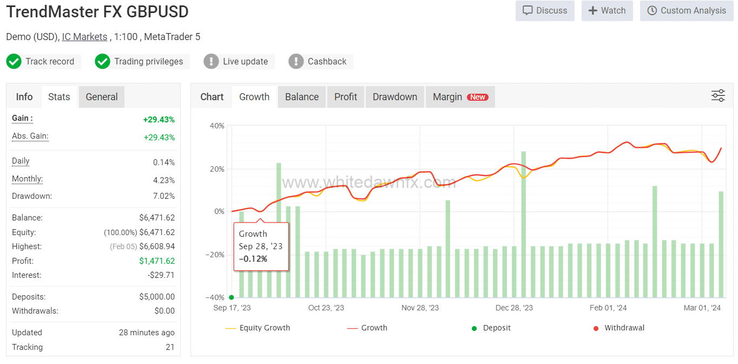Click the Track record green checkmark icon
Viewport: 738px width, 364px height.
[x=14, y=61]
